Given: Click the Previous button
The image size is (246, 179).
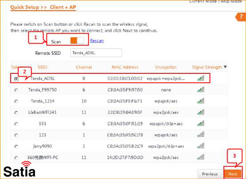Looking at the screenshot, I should [210, 174].
